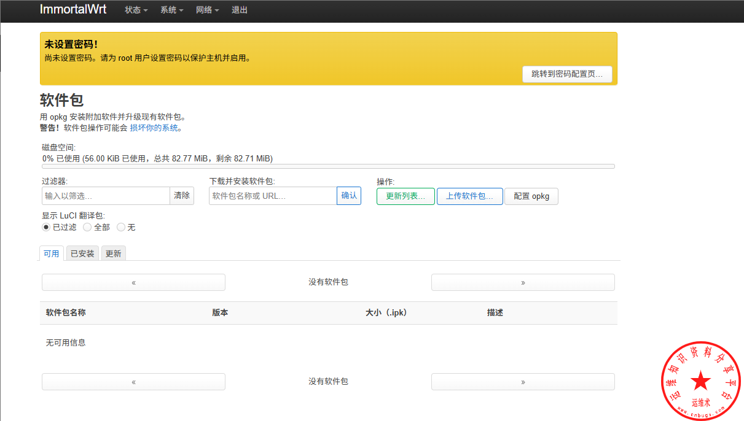Select the 已过滤 radio option
The width and height of the screenshot is (744, 421).
pos(46,227)
